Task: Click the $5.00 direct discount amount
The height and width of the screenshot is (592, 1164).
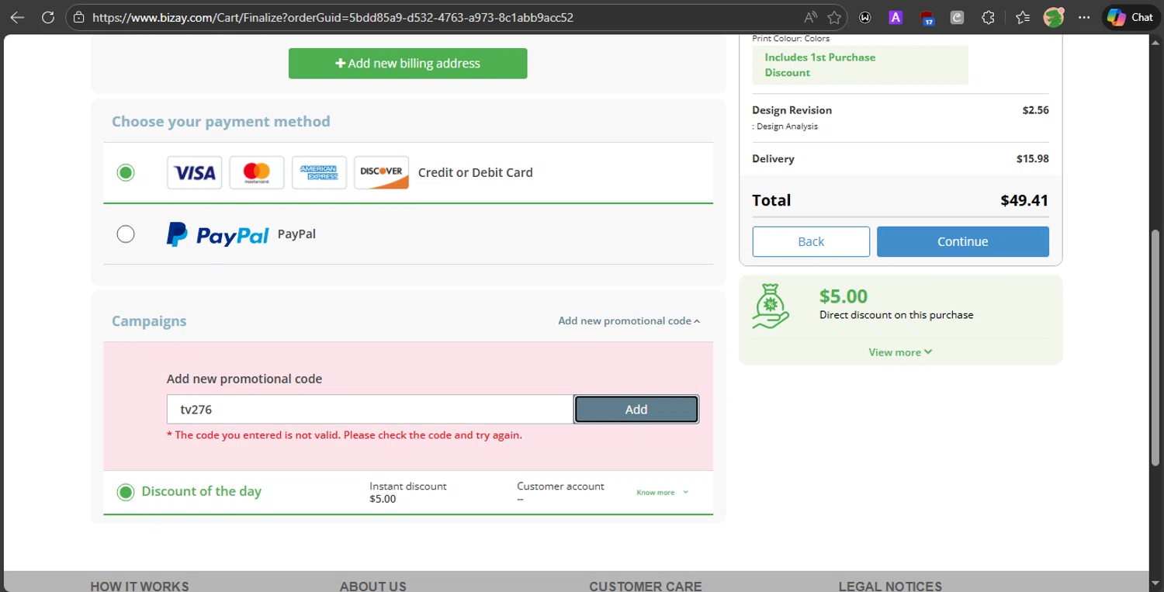Action: pyautogui.click(x=844, y=296)
